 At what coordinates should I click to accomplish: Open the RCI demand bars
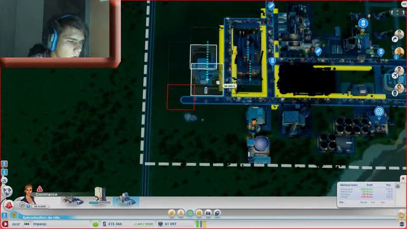click(201, 224)
